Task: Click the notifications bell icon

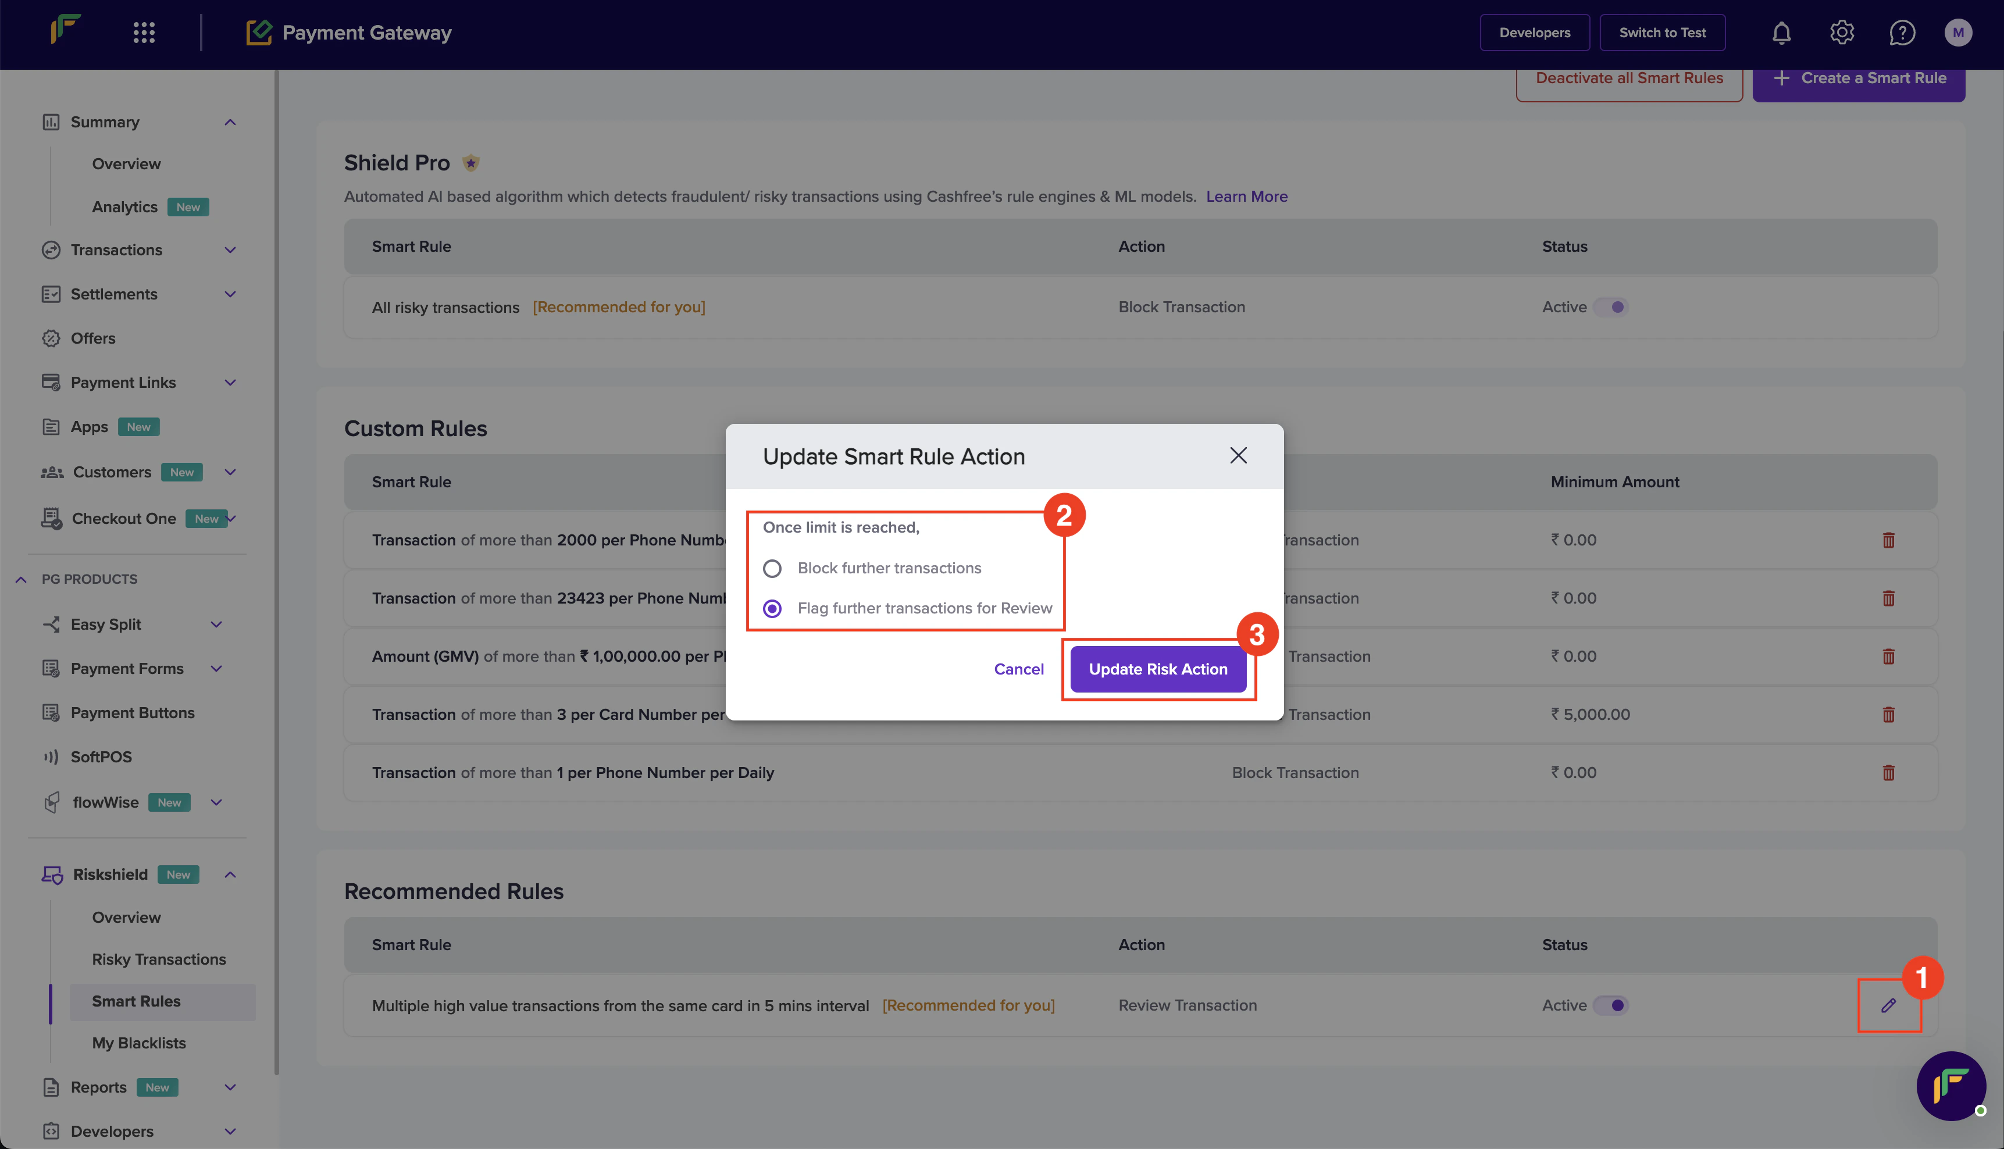Action: [x=1781, y=33]
